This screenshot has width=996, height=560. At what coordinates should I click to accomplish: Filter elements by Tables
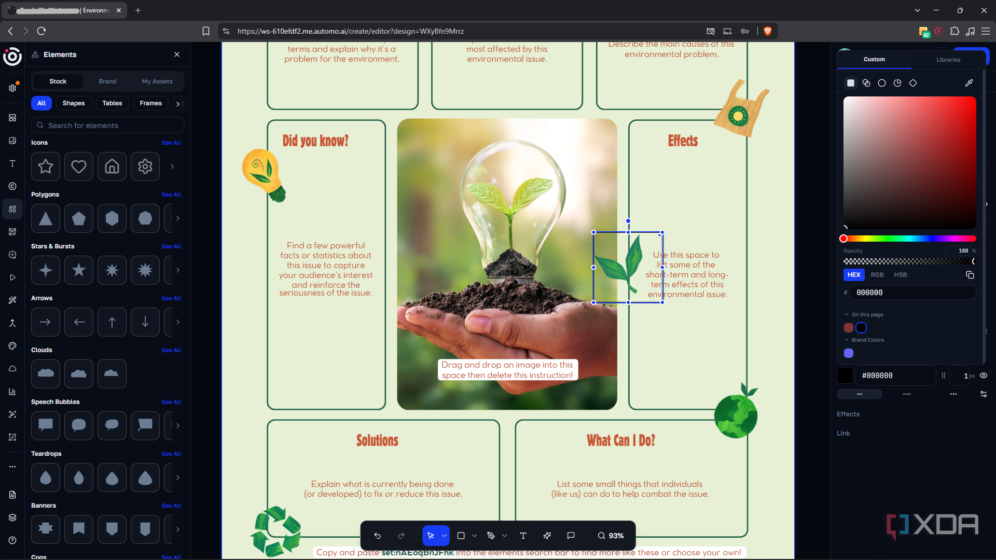112,103
